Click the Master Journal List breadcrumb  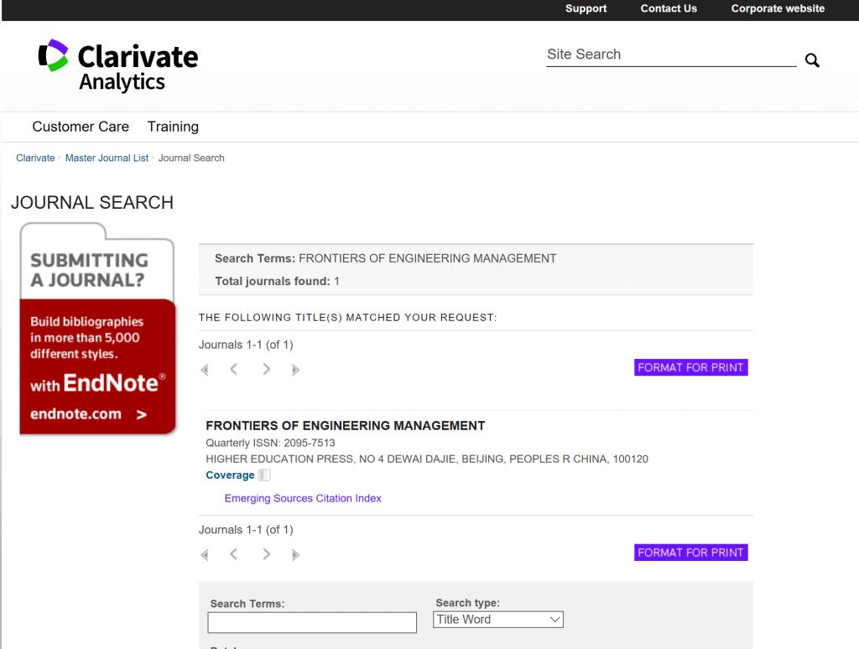(x=107, y=158)
